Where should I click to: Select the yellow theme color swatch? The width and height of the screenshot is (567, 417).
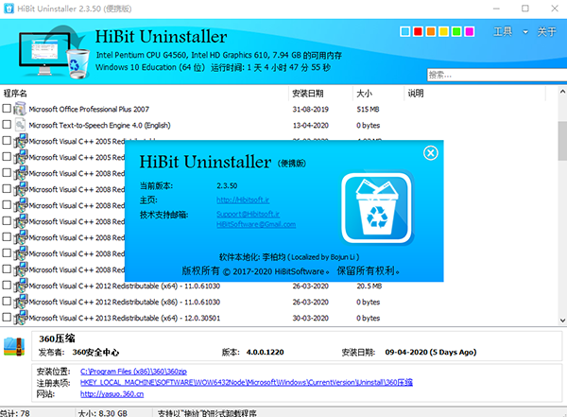coord(444,31)
